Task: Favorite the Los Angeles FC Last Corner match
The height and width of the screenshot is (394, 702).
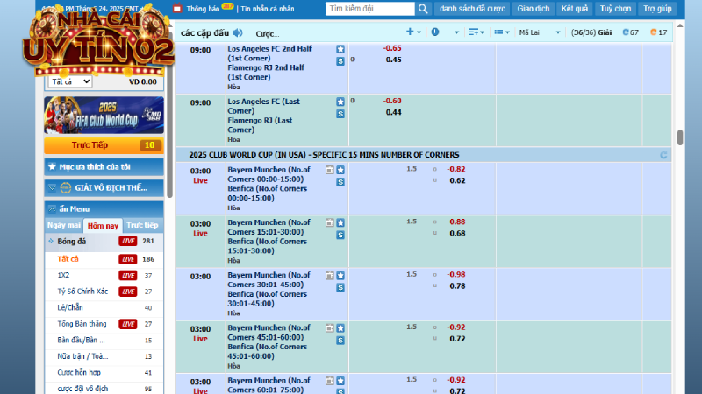Action: pyautogui.click(x=340, y=102)
